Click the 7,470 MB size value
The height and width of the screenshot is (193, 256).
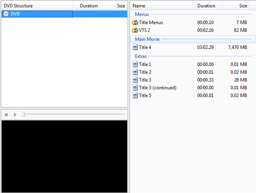pos(237,47)
